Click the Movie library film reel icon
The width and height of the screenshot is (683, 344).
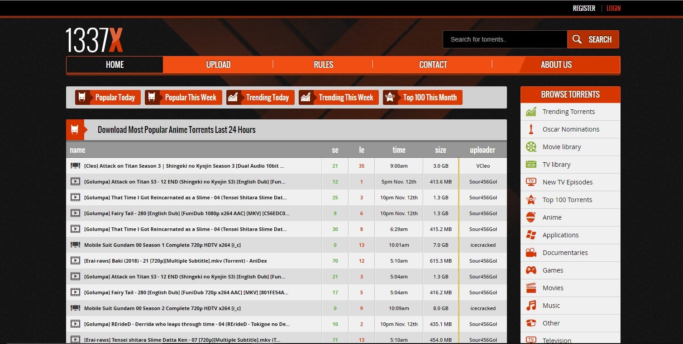(x=531, y=147)
